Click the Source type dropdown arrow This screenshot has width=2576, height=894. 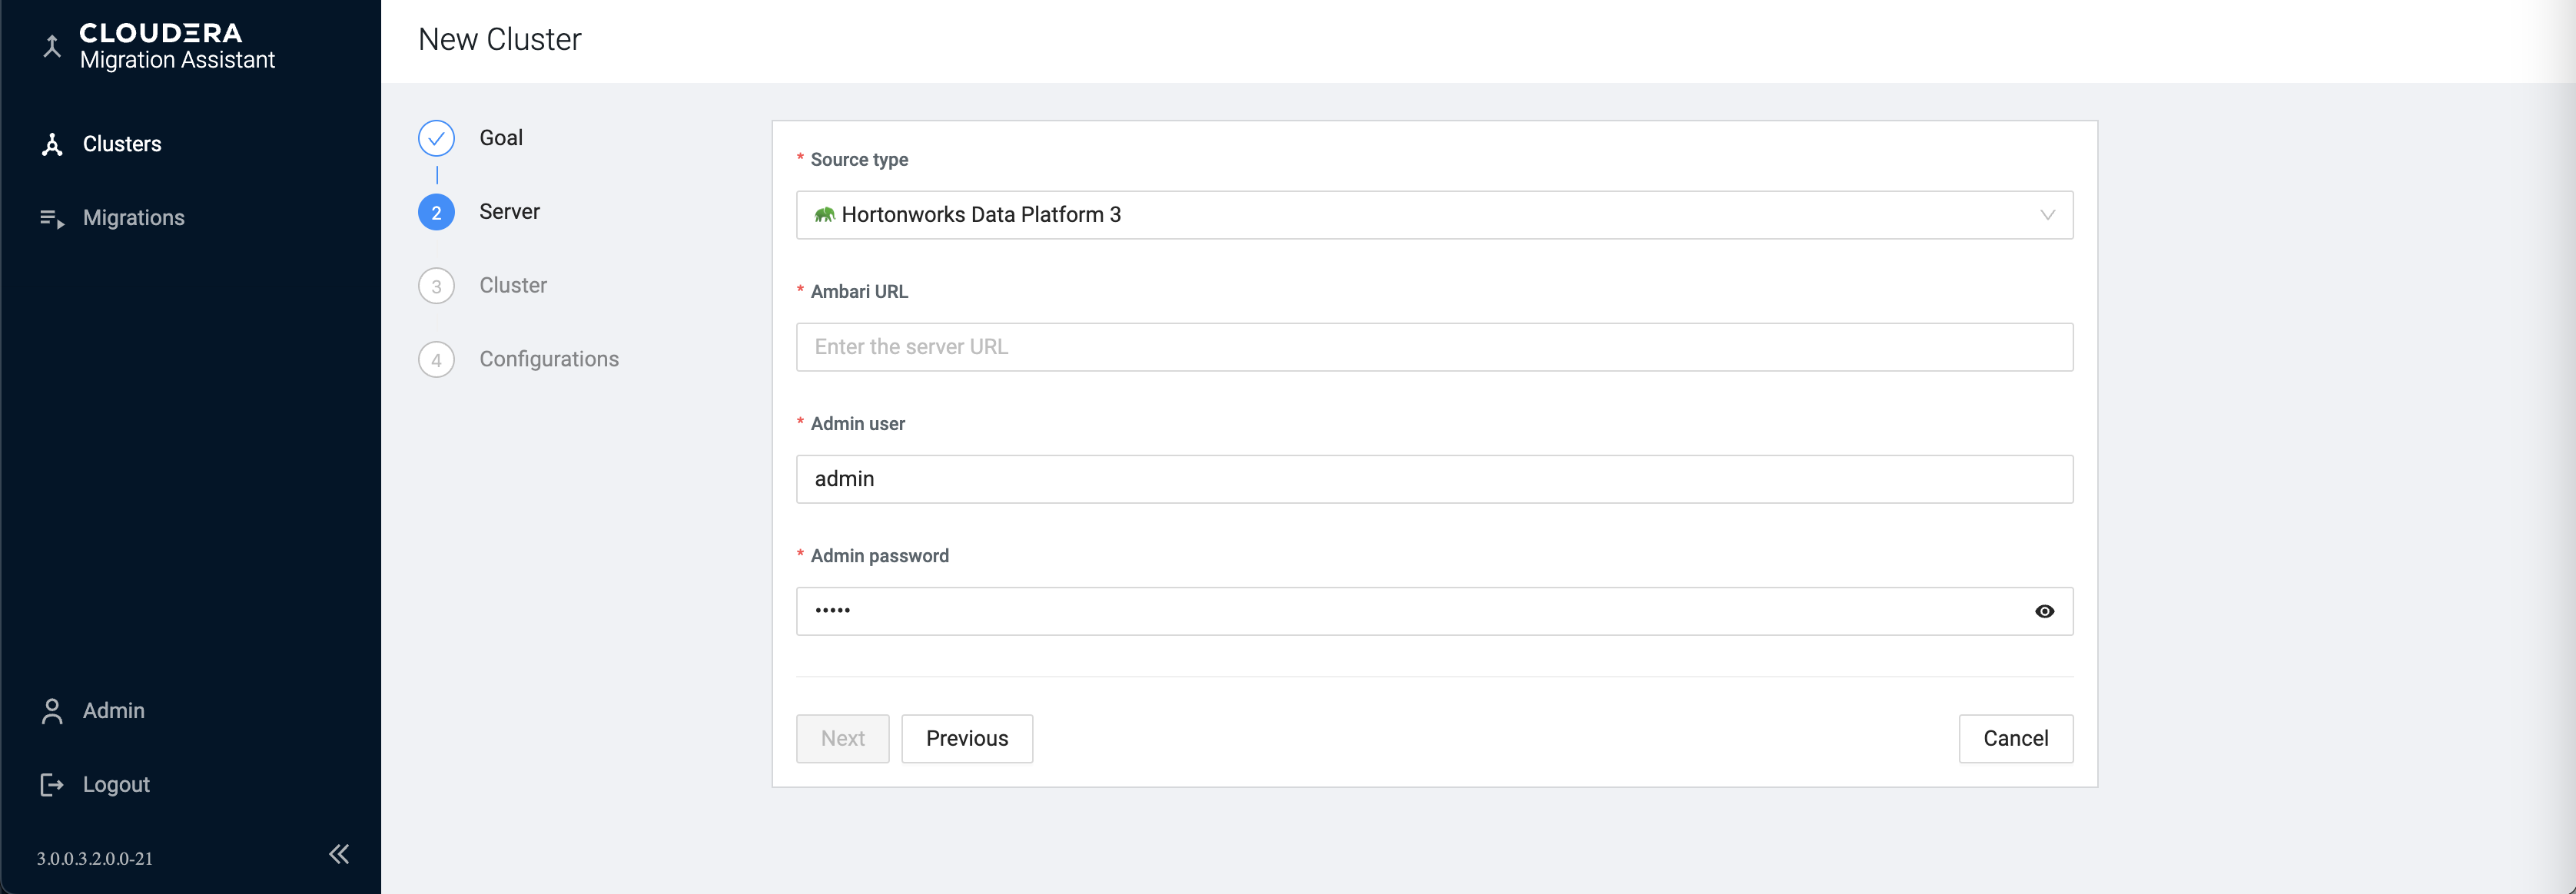(x=2047, y=215)
